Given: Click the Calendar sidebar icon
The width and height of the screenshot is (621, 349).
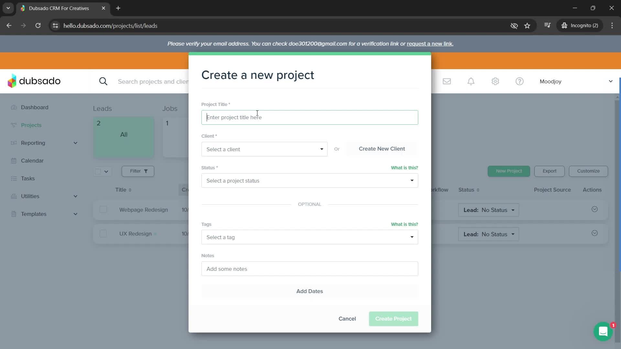Looking at the screenshot, I should [14, 161].
